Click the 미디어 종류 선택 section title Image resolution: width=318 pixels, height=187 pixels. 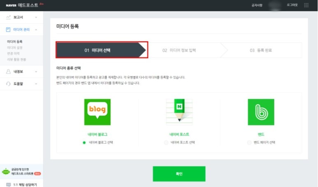68,68
